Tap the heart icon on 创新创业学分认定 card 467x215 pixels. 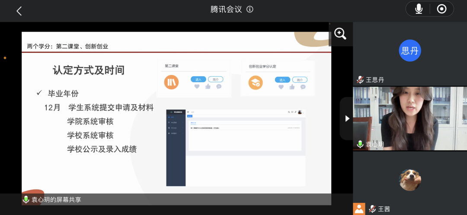[281, 87]
